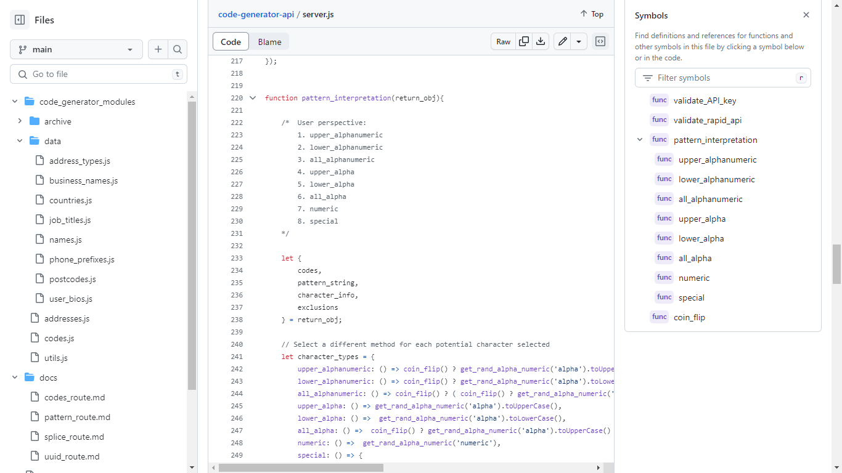Open codes_route.md file
The width and height of the screenshot is (842, 473).
click(75, 397)
